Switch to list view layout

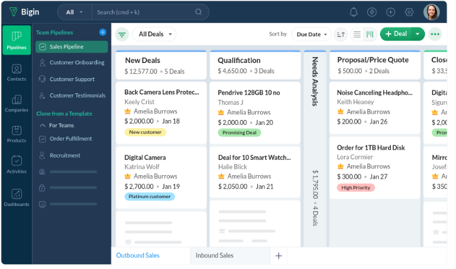pos(357,35)
